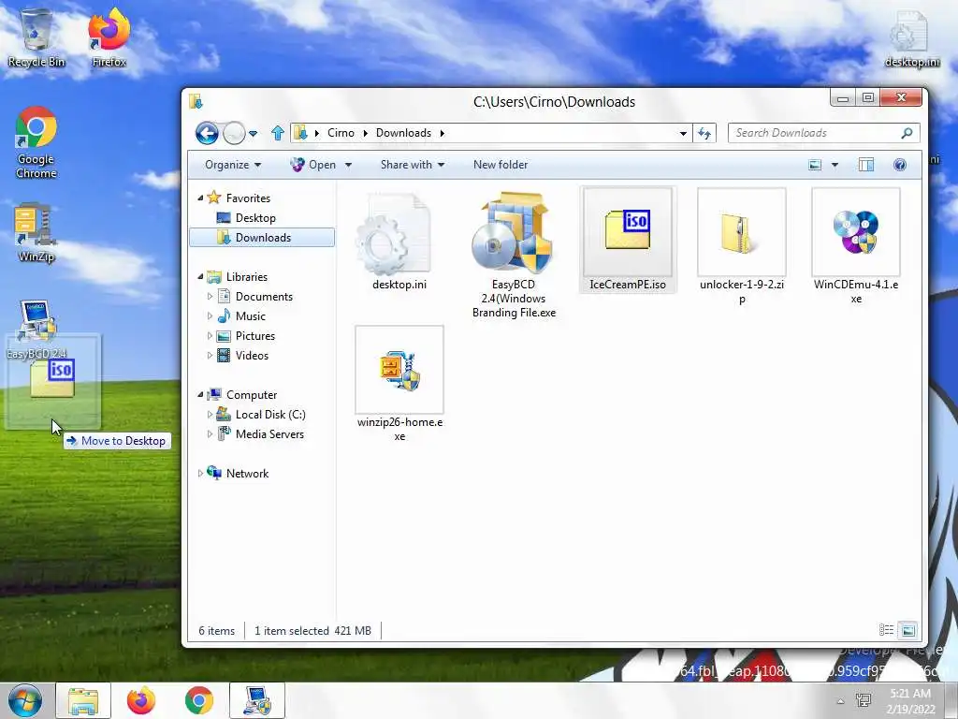958x719 pixels.
Task: Open the Share with menu
Action: [413, 165]
